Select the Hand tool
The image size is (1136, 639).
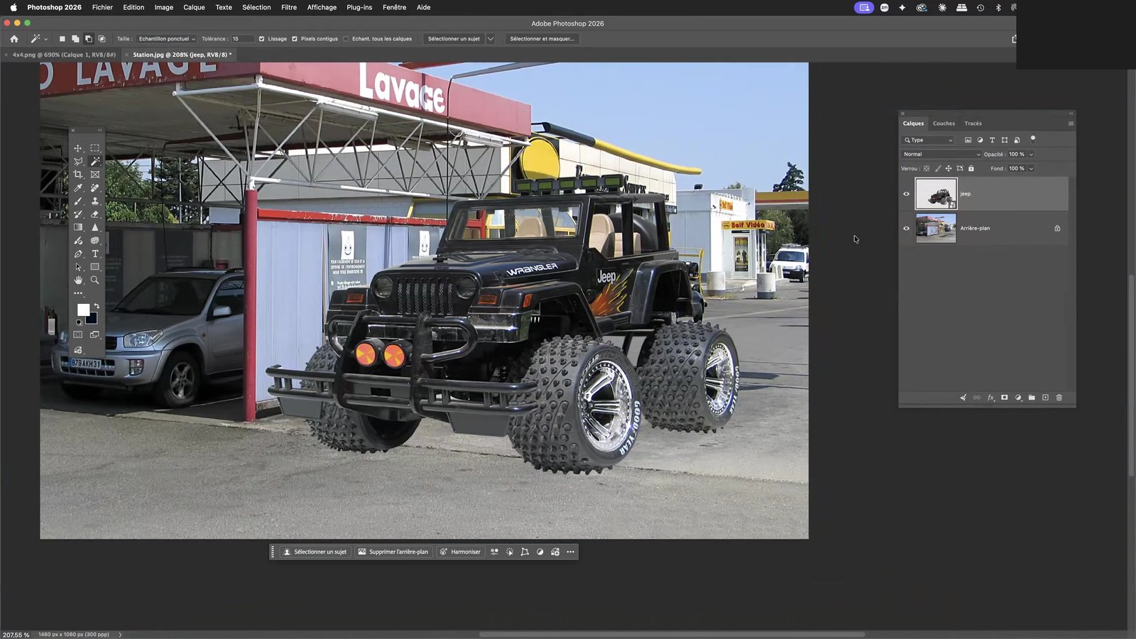tap(78, 280)
